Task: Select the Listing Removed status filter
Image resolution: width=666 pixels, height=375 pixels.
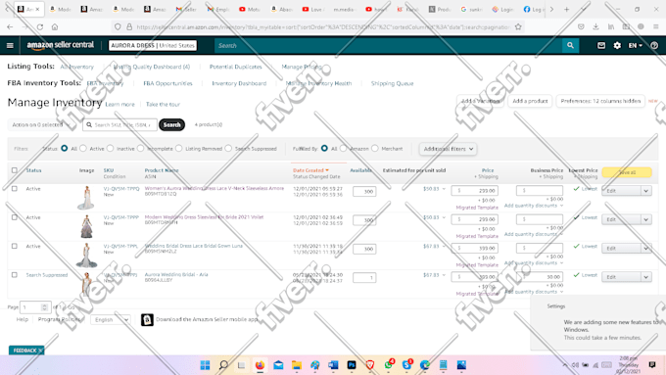Action: click(x=179, y=148)
